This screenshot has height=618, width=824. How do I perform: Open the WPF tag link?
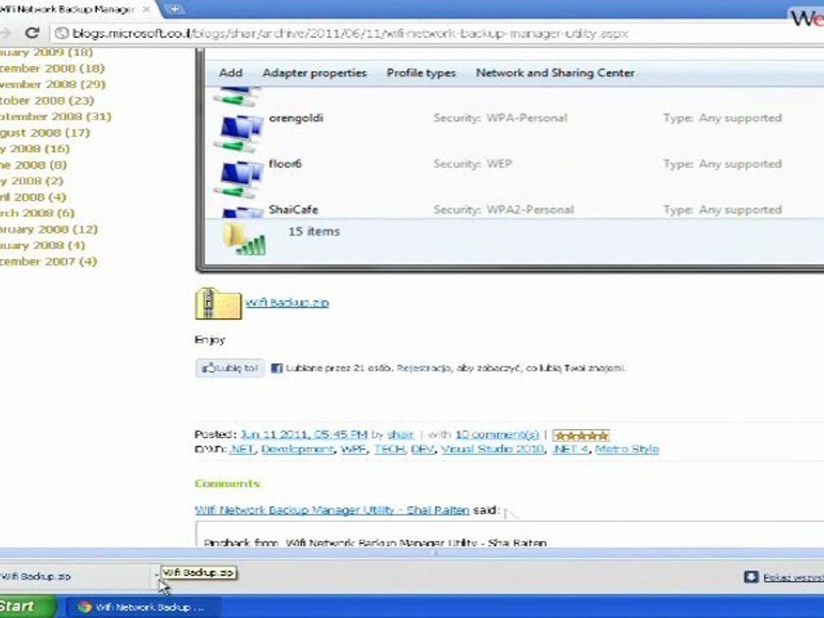tap(354, 449)
